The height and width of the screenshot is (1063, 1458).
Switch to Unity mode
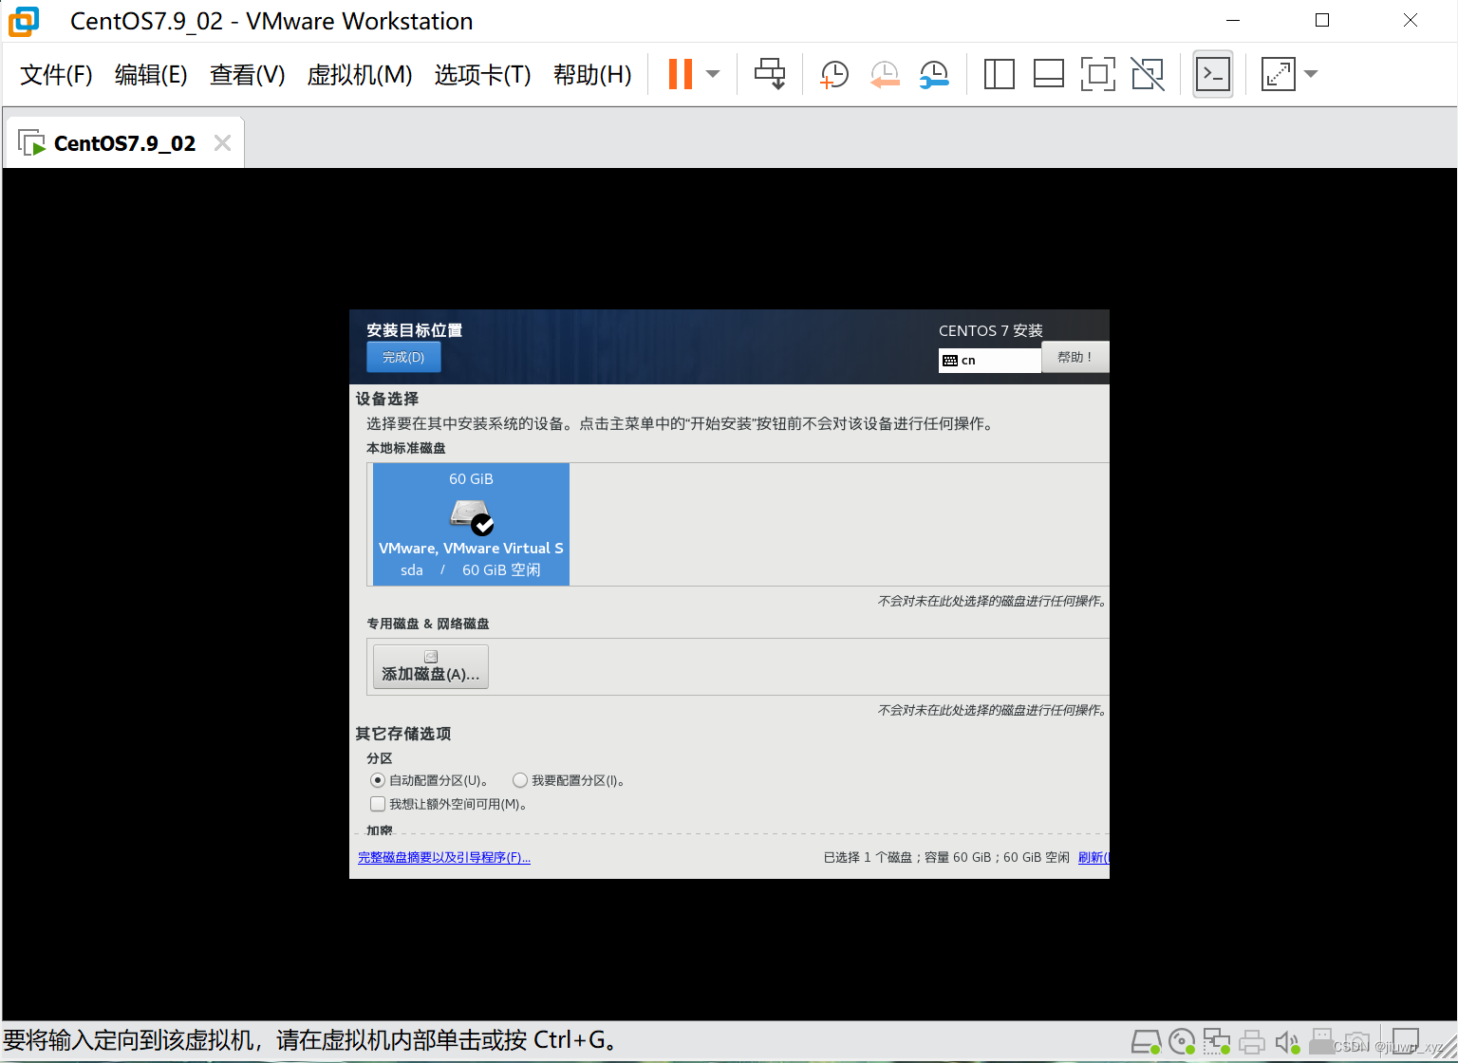click(1148, 74)
